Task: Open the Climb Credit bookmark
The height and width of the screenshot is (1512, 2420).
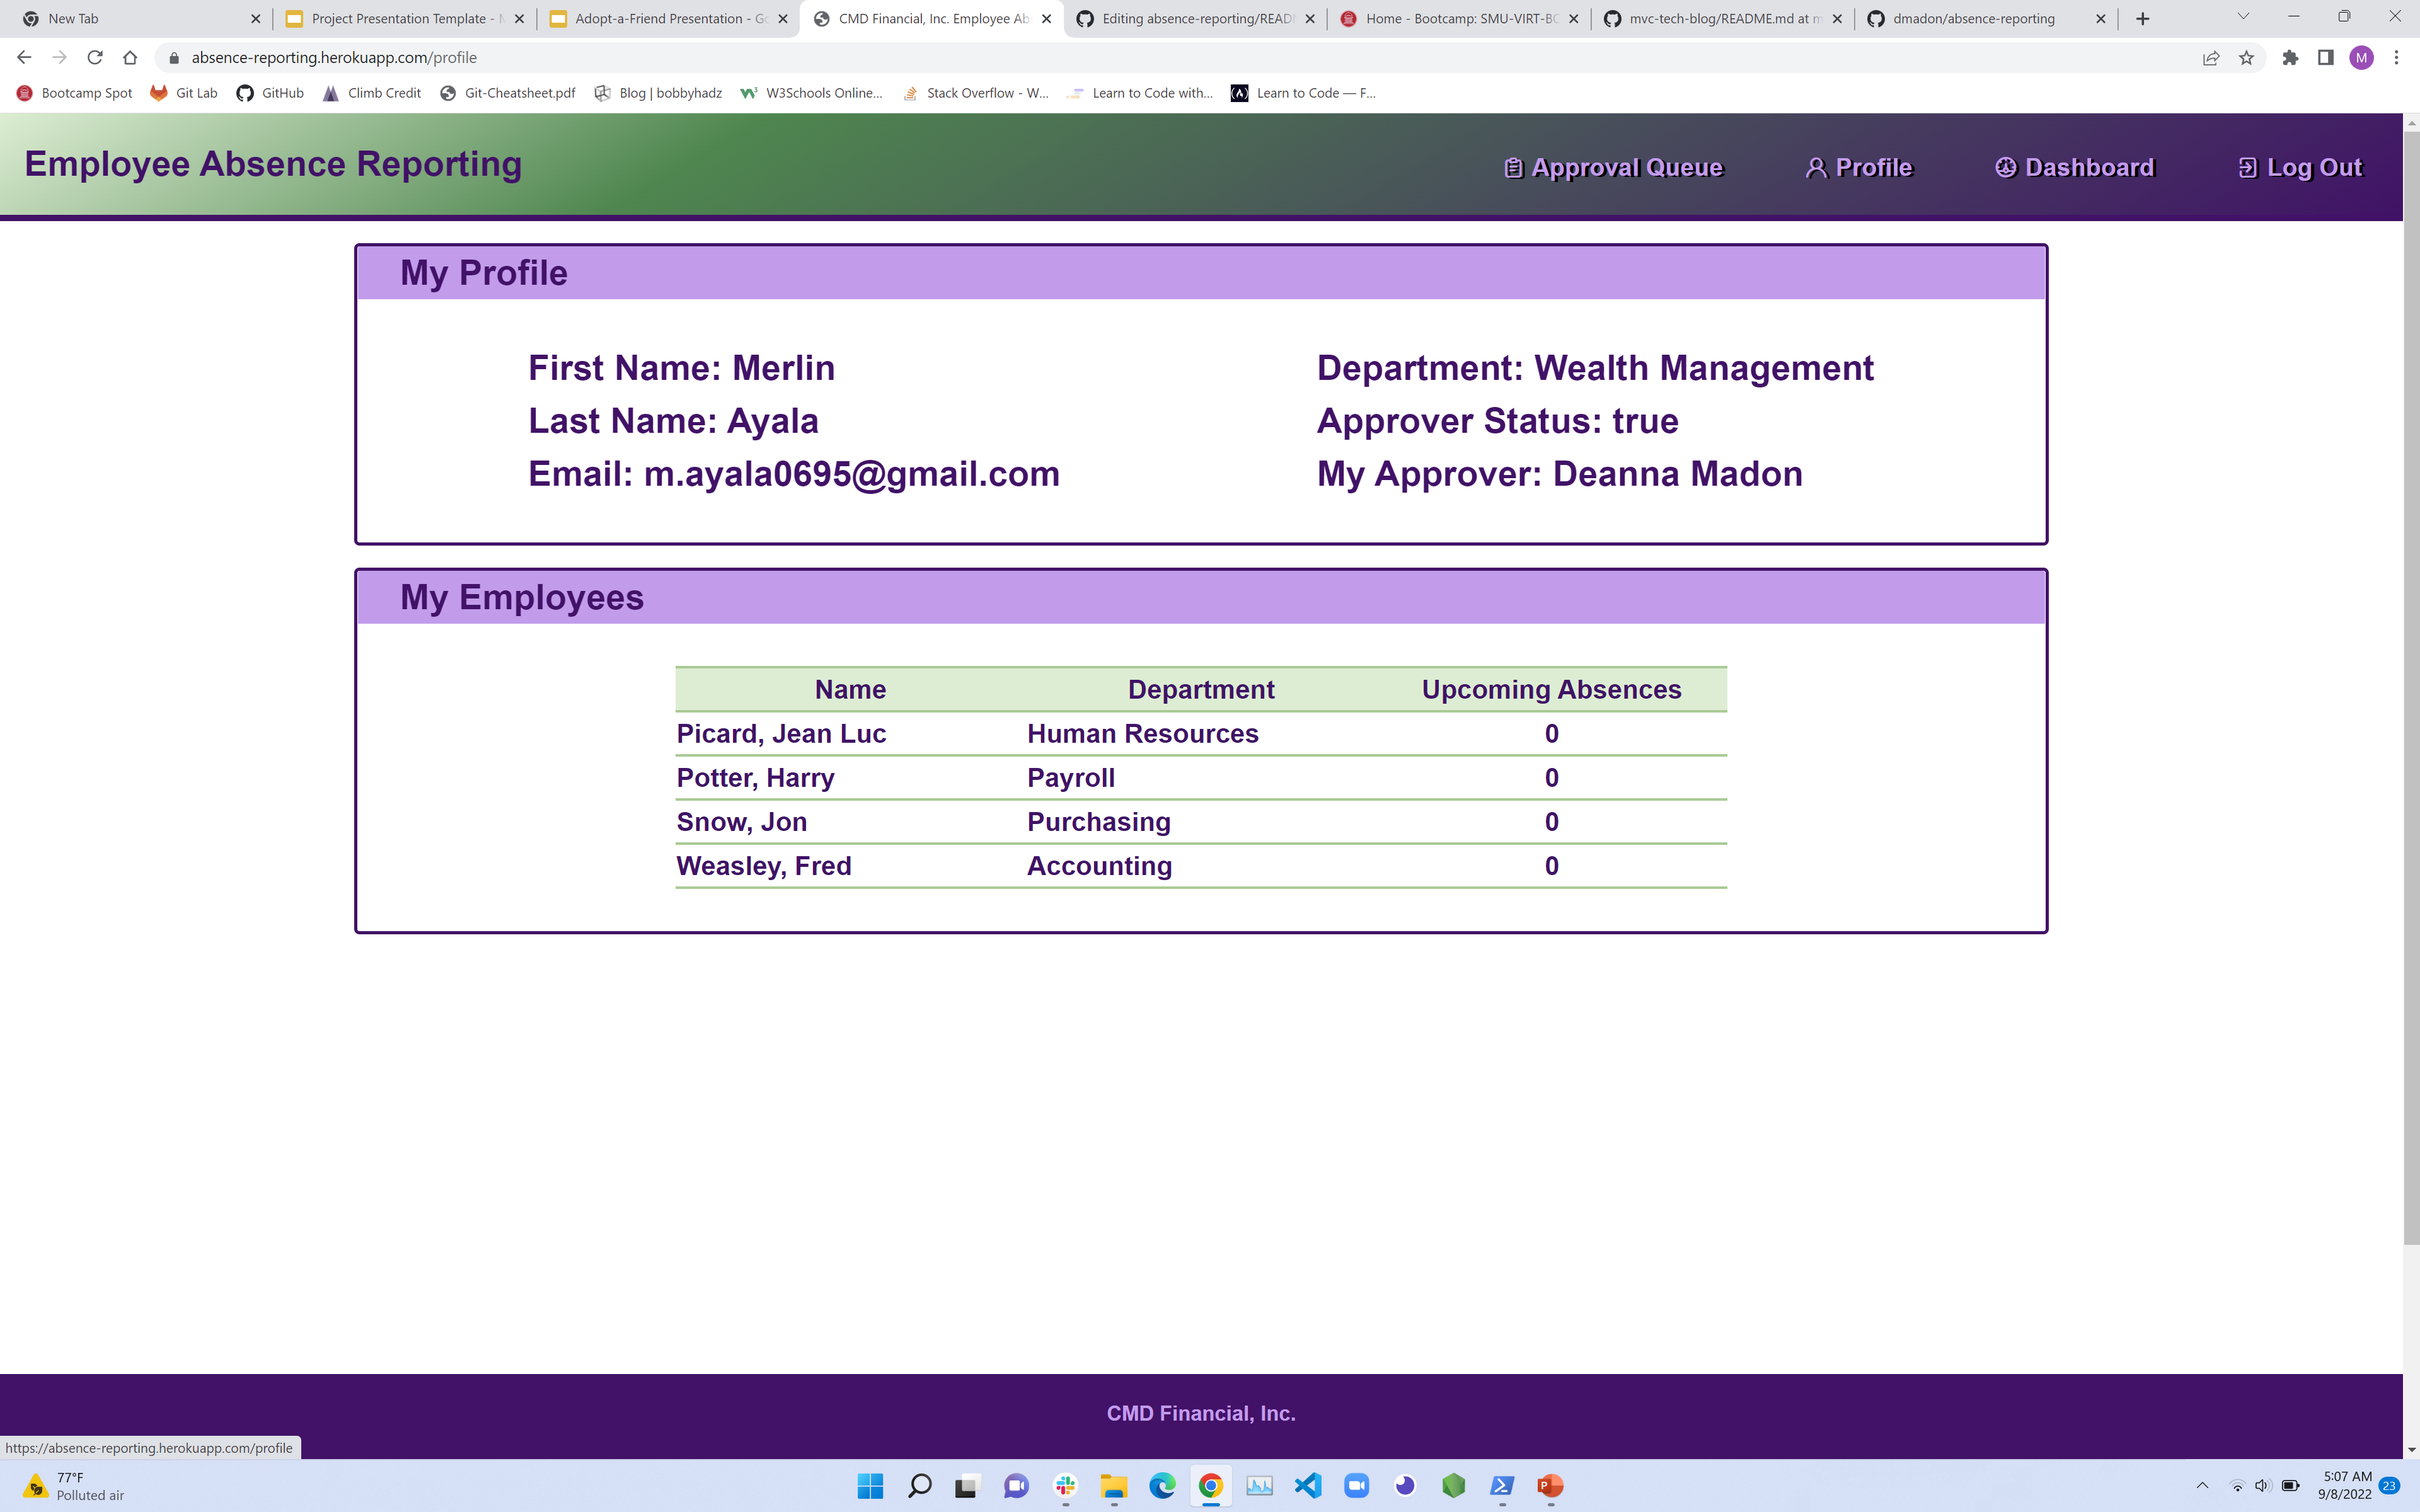Action: (x=372, y=93)
